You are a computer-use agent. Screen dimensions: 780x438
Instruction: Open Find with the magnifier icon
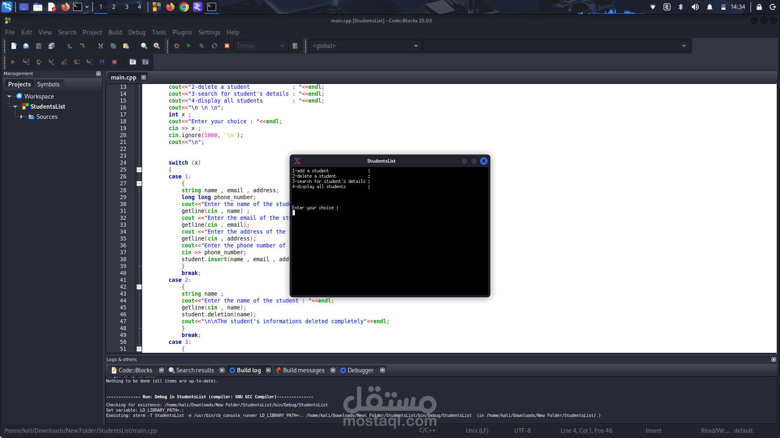coord(144,46)
